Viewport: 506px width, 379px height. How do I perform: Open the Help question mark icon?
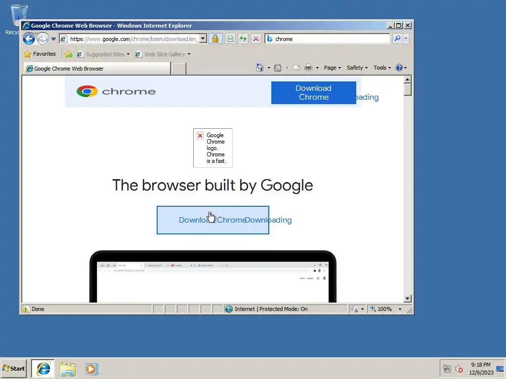click(399, 68)
